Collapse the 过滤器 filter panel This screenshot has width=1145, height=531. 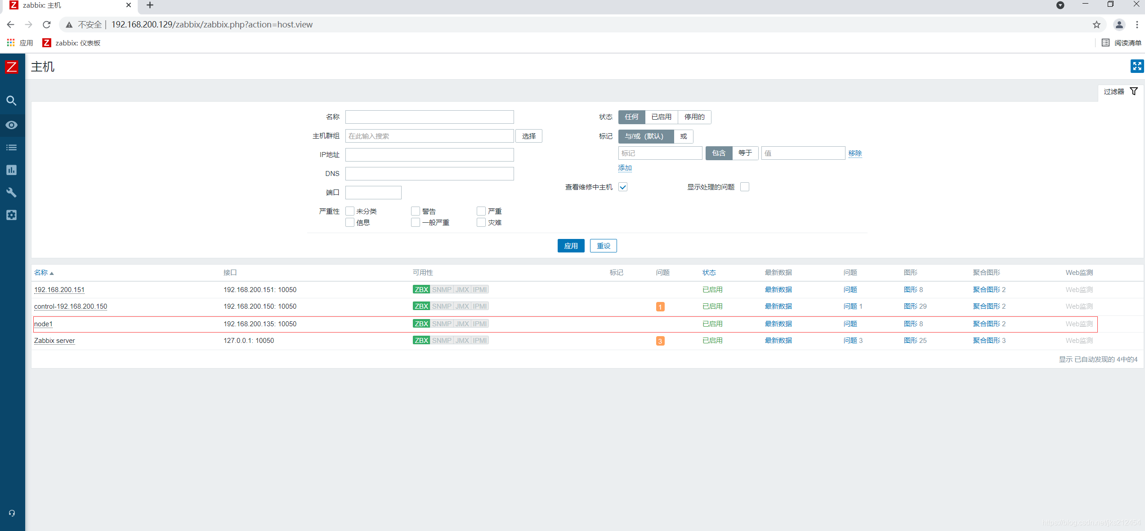coord(1120,92)
